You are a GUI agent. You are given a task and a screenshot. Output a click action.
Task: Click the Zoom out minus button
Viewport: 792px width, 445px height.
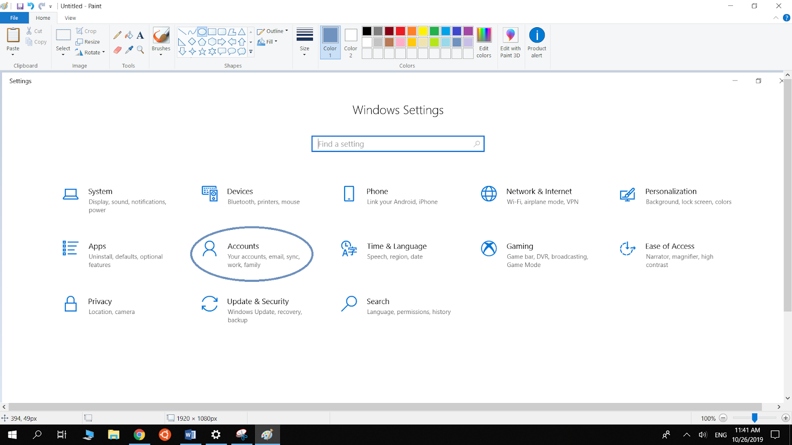(x=723, y=418)
